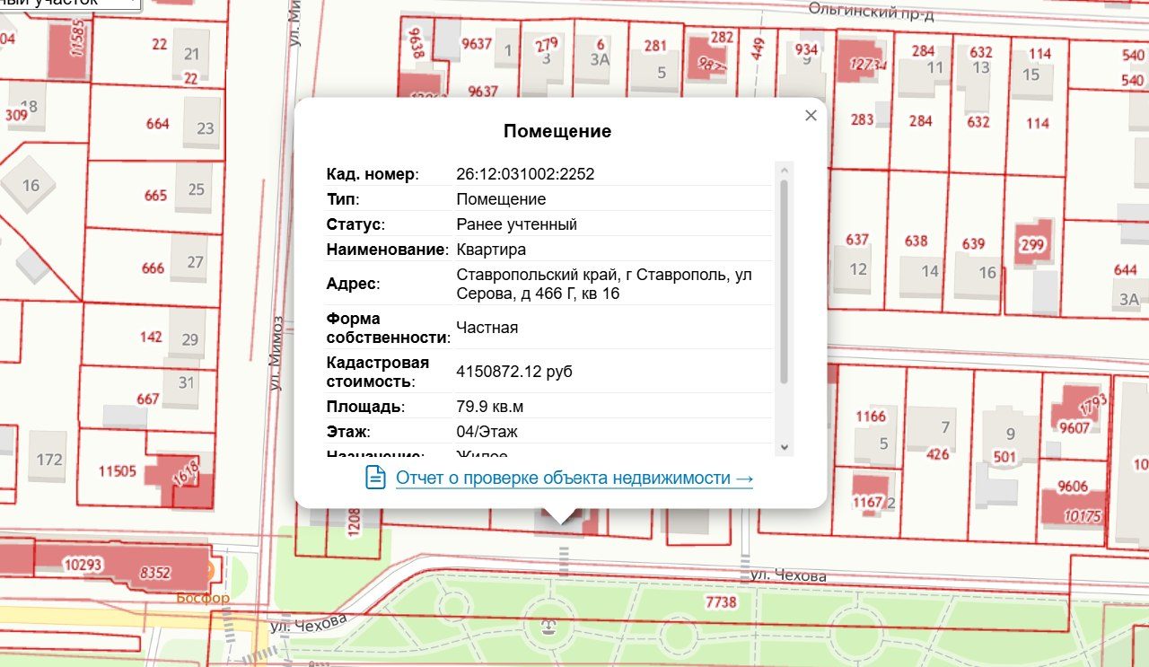Screen dimensions: 1149x667
Task: Select parcel 638 on the map
Action: [x=916, y=241]
